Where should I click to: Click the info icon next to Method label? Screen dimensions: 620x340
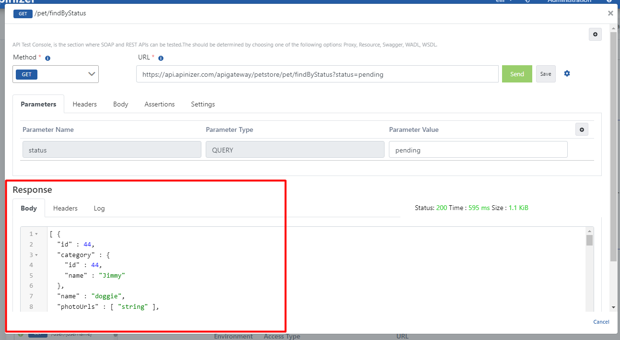click(x=47, y=58)
